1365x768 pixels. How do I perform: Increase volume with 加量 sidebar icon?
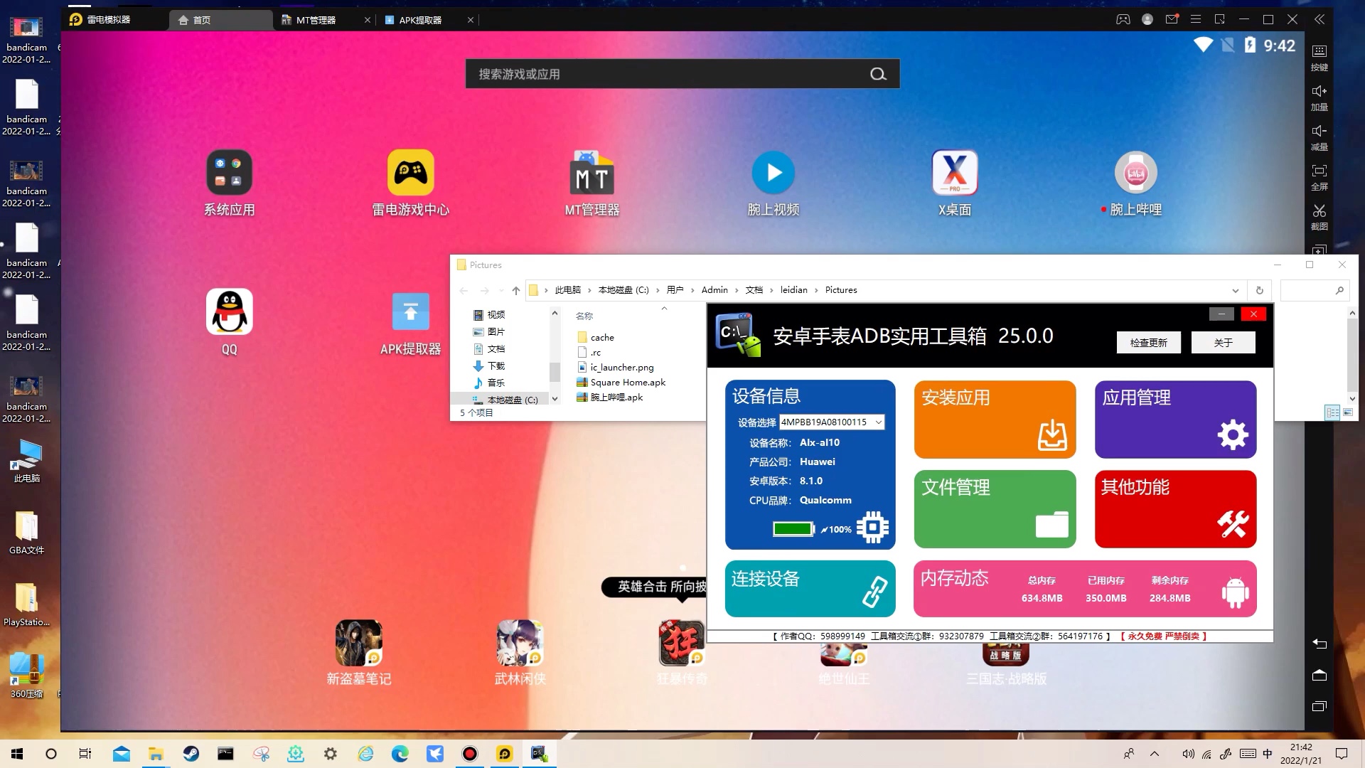click(x=1319, y=91)
